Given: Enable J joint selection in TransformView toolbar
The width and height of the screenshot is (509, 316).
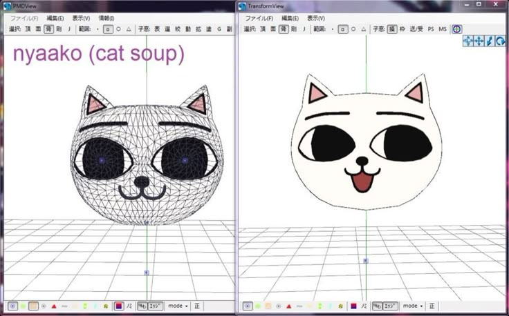Looking at the screenshot, I should [304, 29].
